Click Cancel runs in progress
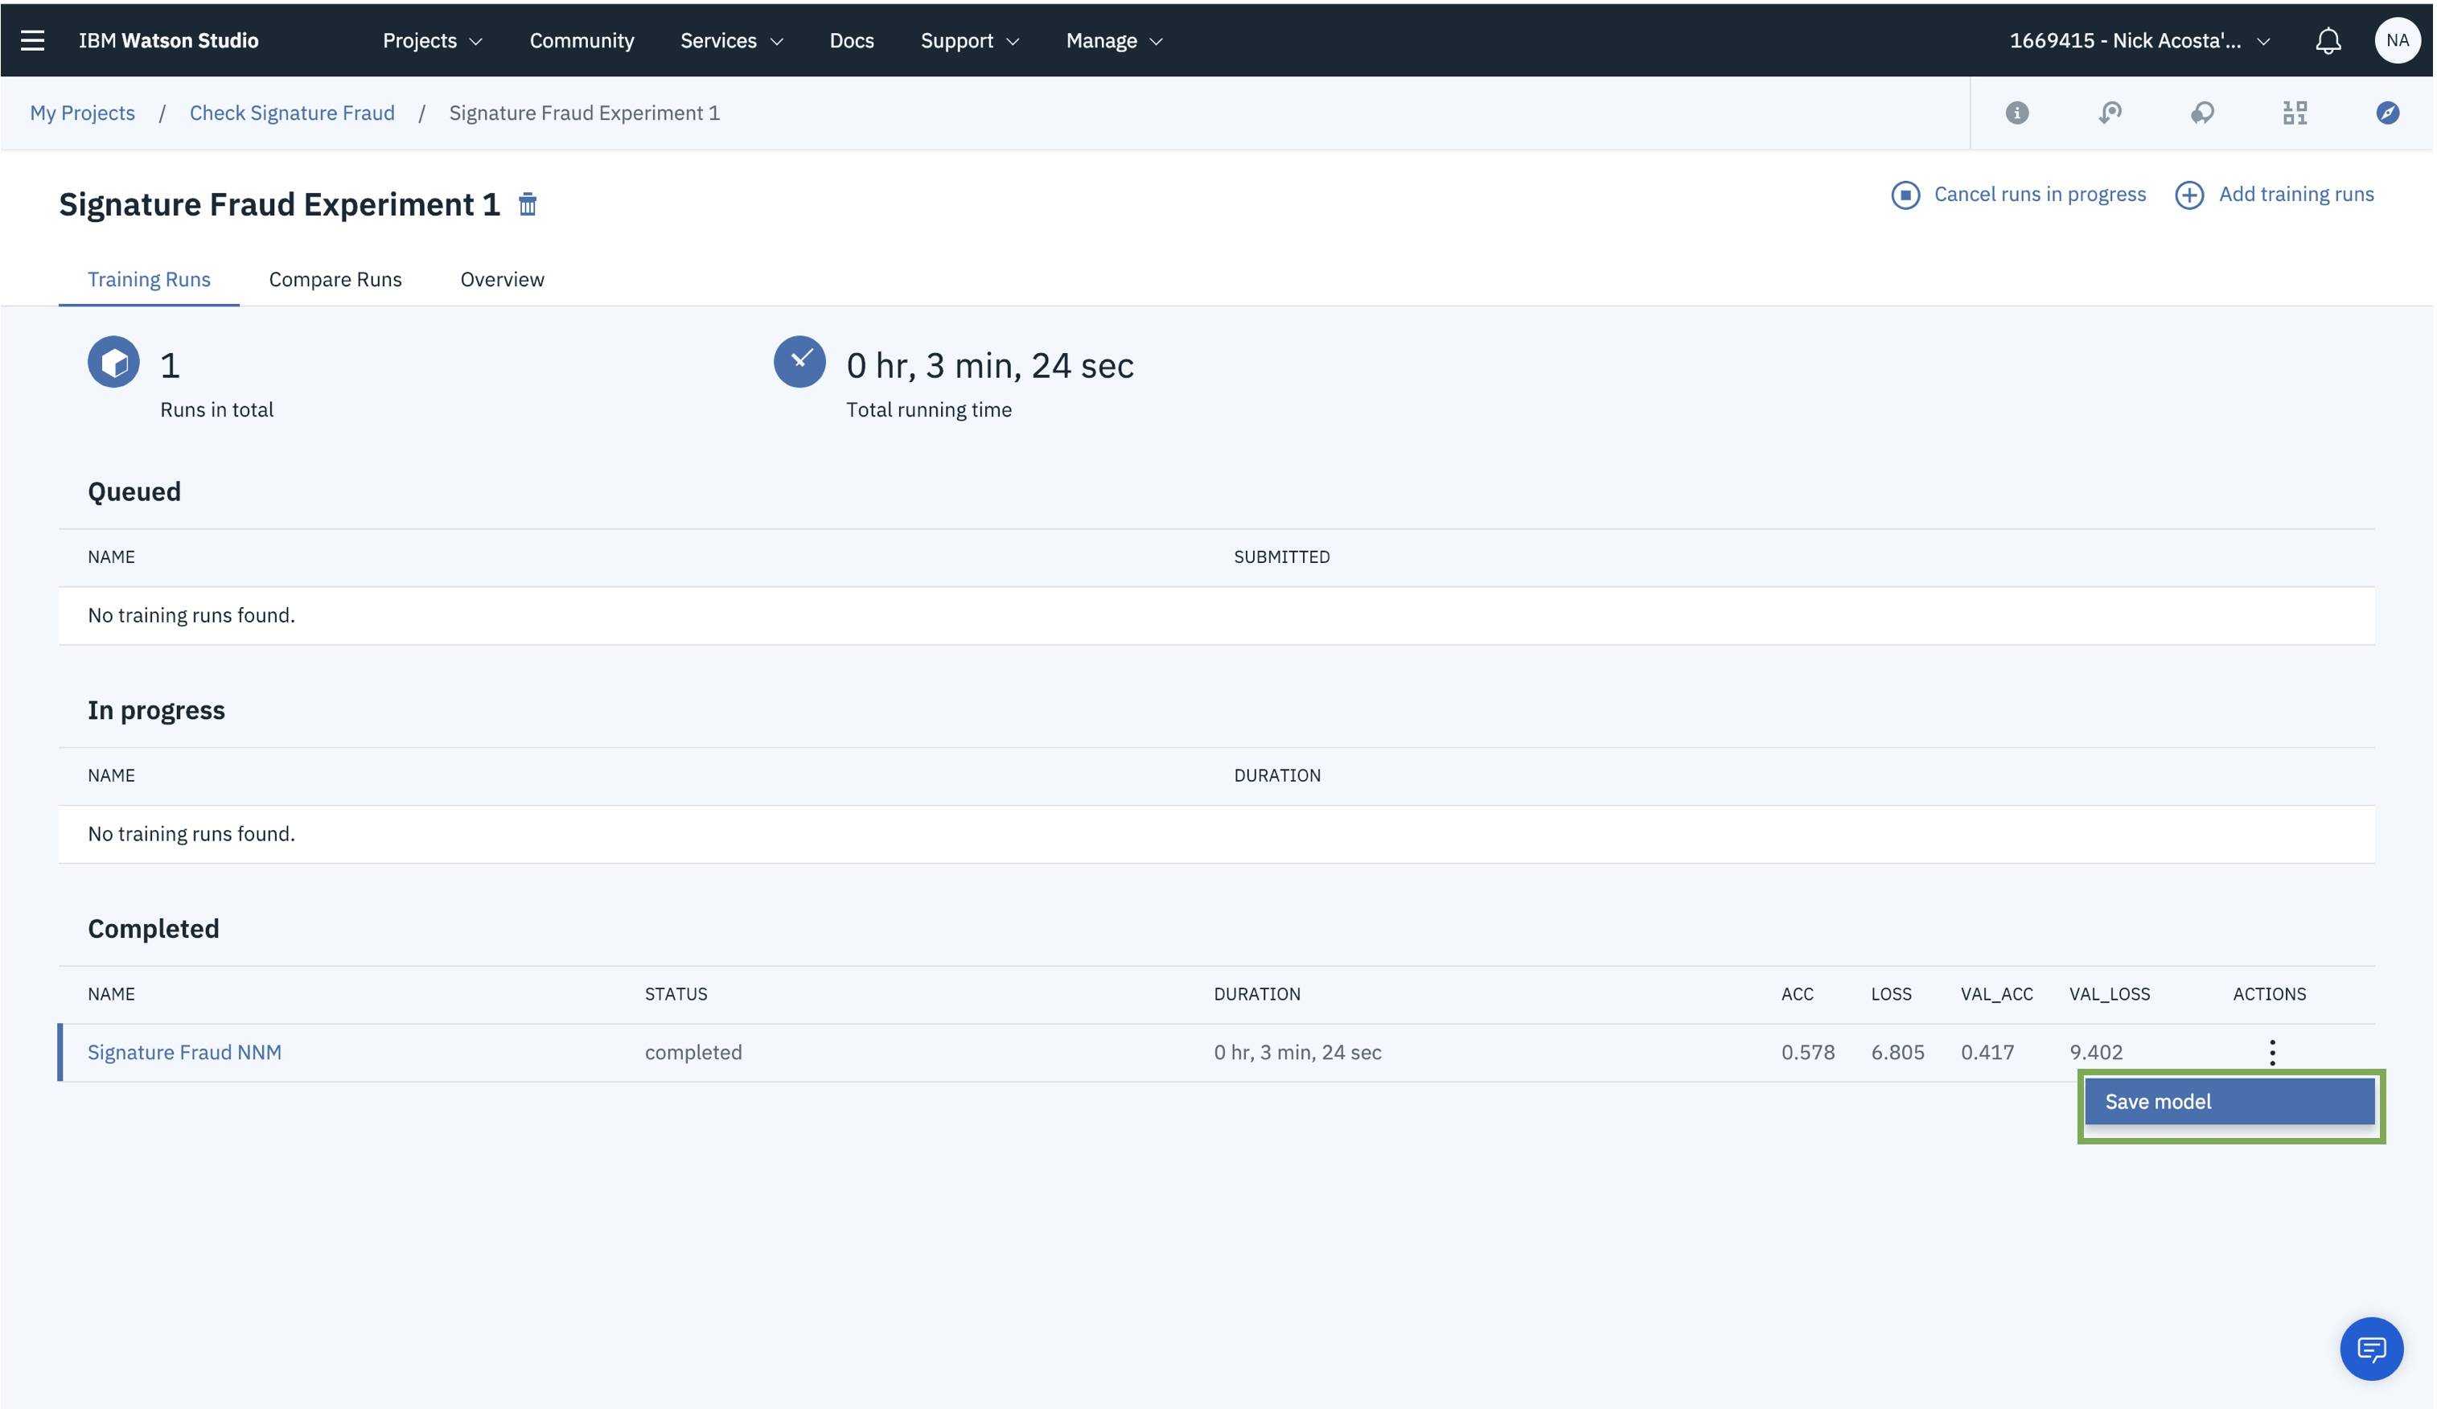 (2039, 195)
